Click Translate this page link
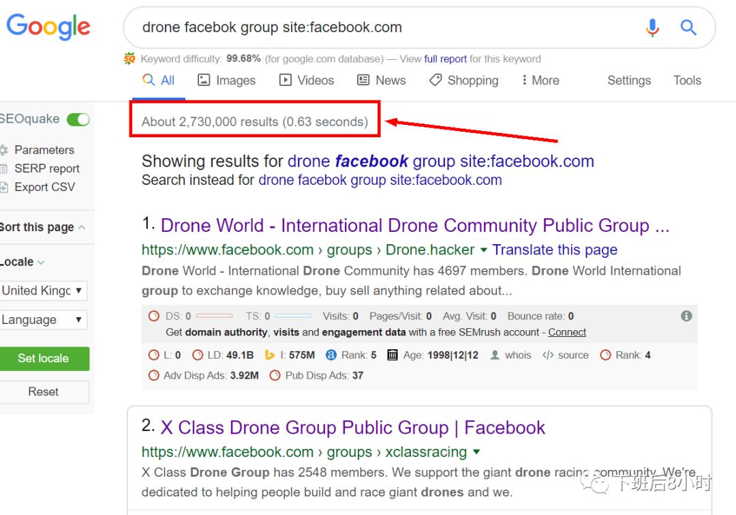This screenshot has width=736, height=515. [x=555, y=250]
